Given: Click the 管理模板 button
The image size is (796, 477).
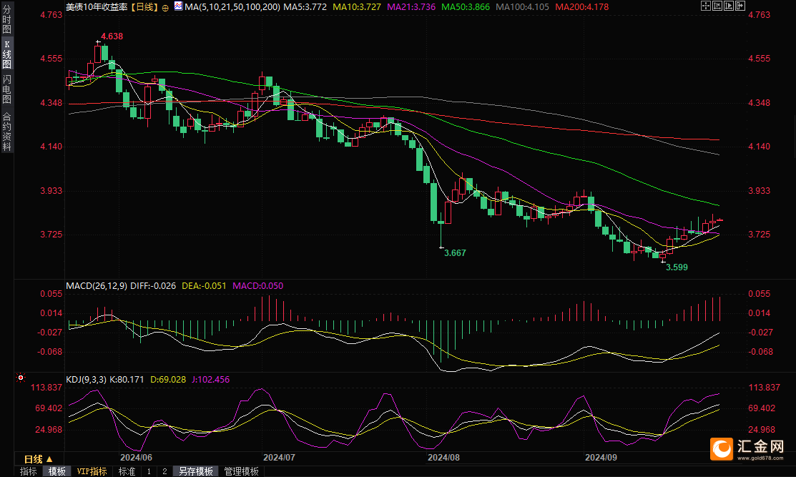Looking at the screenshot, I should (x=241, y=471).
